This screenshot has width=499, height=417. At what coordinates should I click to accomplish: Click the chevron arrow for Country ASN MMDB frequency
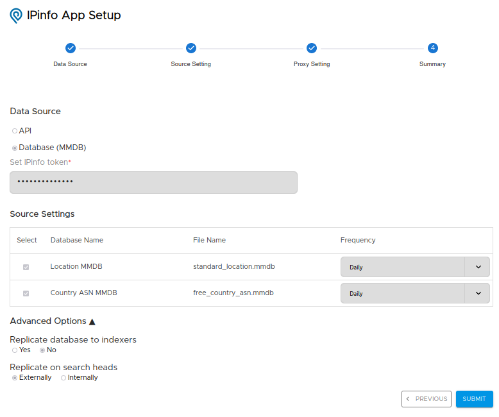point(478,293)
